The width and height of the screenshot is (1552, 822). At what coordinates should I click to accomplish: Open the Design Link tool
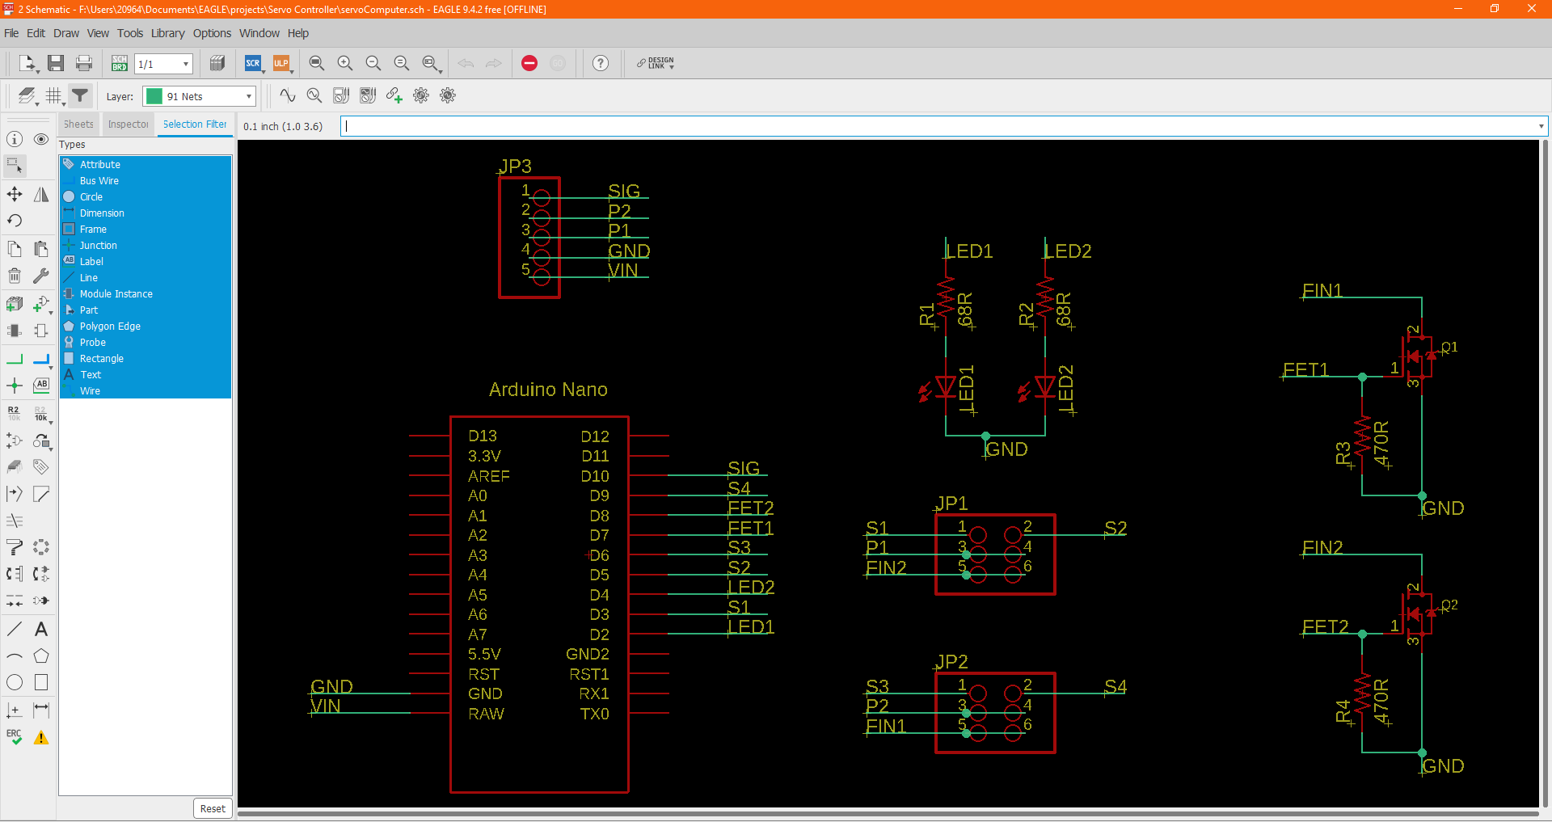pos(655,63)
